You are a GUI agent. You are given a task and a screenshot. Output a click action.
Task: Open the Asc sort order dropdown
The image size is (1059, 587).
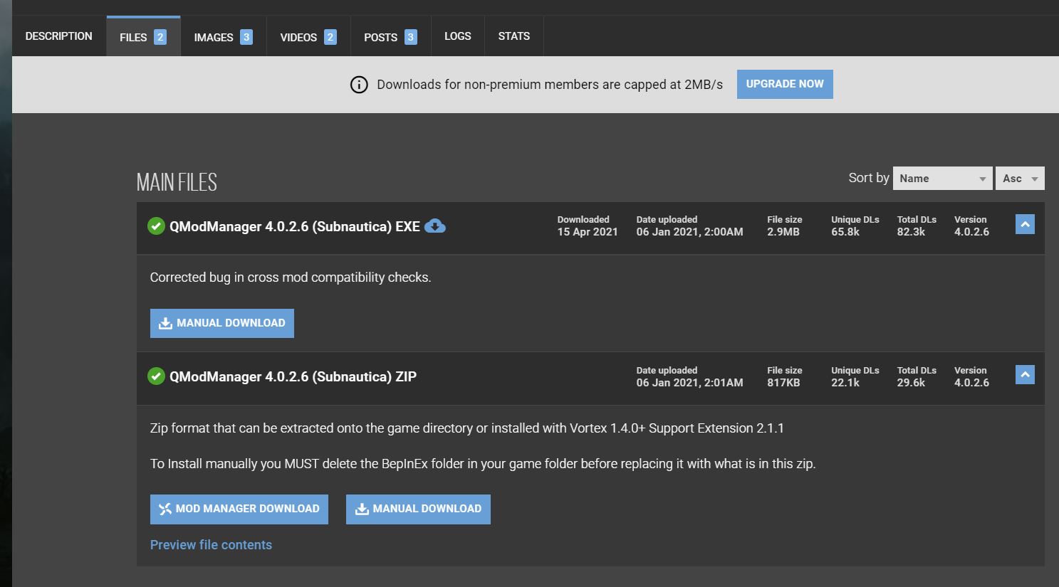pyautogui.click(x=1020, y=179)
